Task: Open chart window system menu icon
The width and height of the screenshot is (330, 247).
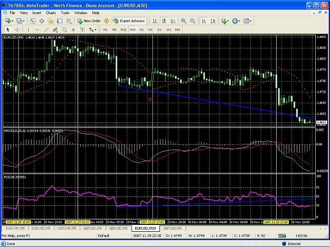Action: click(5, 13)
